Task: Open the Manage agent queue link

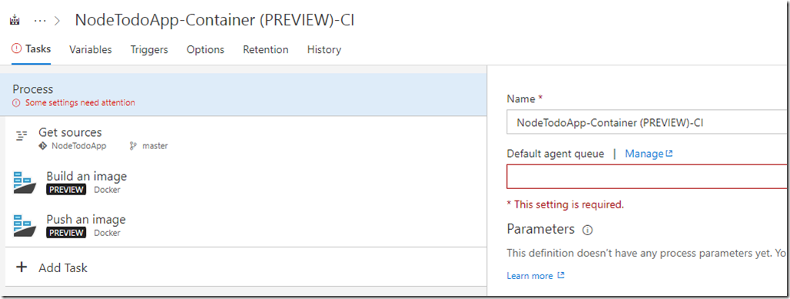Action: [x=649, y=154]
